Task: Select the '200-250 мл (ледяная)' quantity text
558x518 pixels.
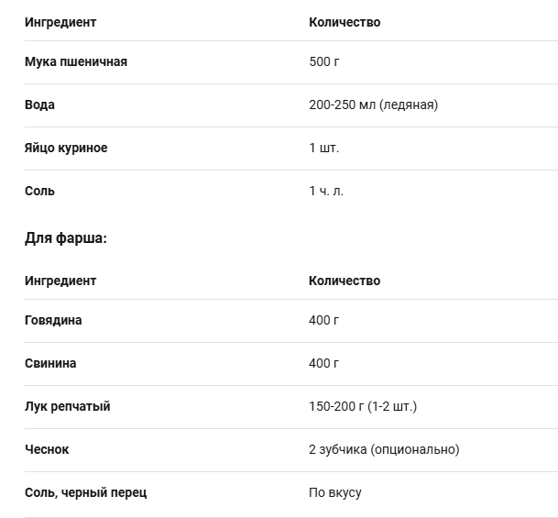Action: pyautogui.click(x=373, y=105)
